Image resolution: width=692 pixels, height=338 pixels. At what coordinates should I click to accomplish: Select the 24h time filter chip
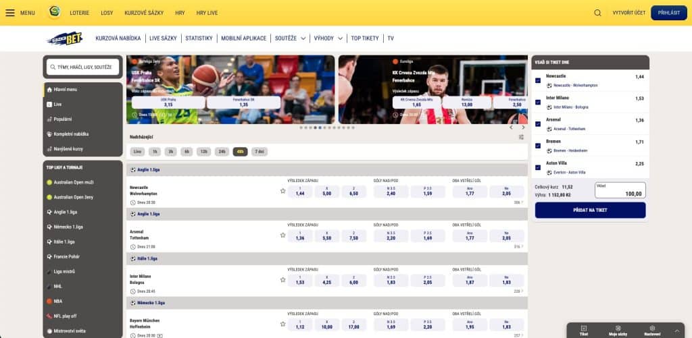coord(222,152)
